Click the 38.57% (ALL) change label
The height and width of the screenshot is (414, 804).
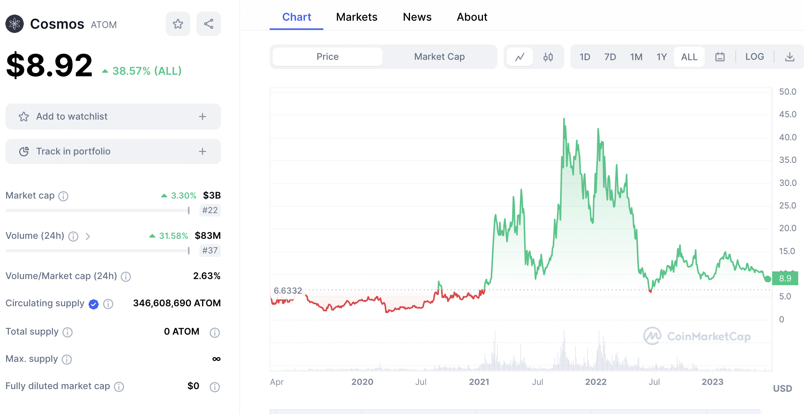coord(142,71)
